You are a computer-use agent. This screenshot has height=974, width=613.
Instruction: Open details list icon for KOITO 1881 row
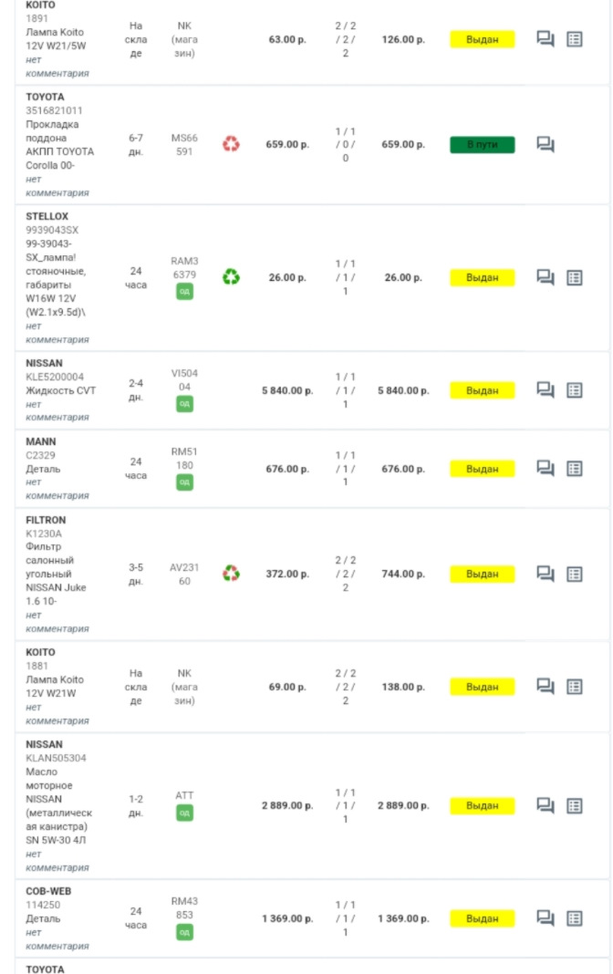click(x=575, y=687)
